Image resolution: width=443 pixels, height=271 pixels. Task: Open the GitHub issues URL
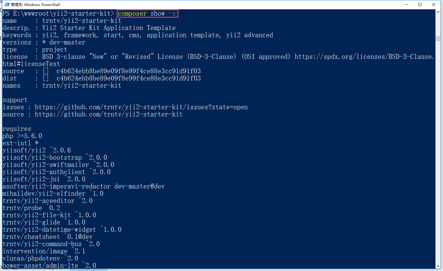141,107
